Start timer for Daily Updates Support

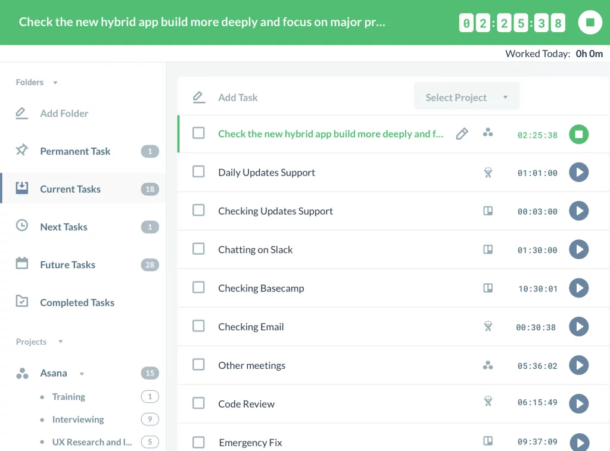click(578, 173)
